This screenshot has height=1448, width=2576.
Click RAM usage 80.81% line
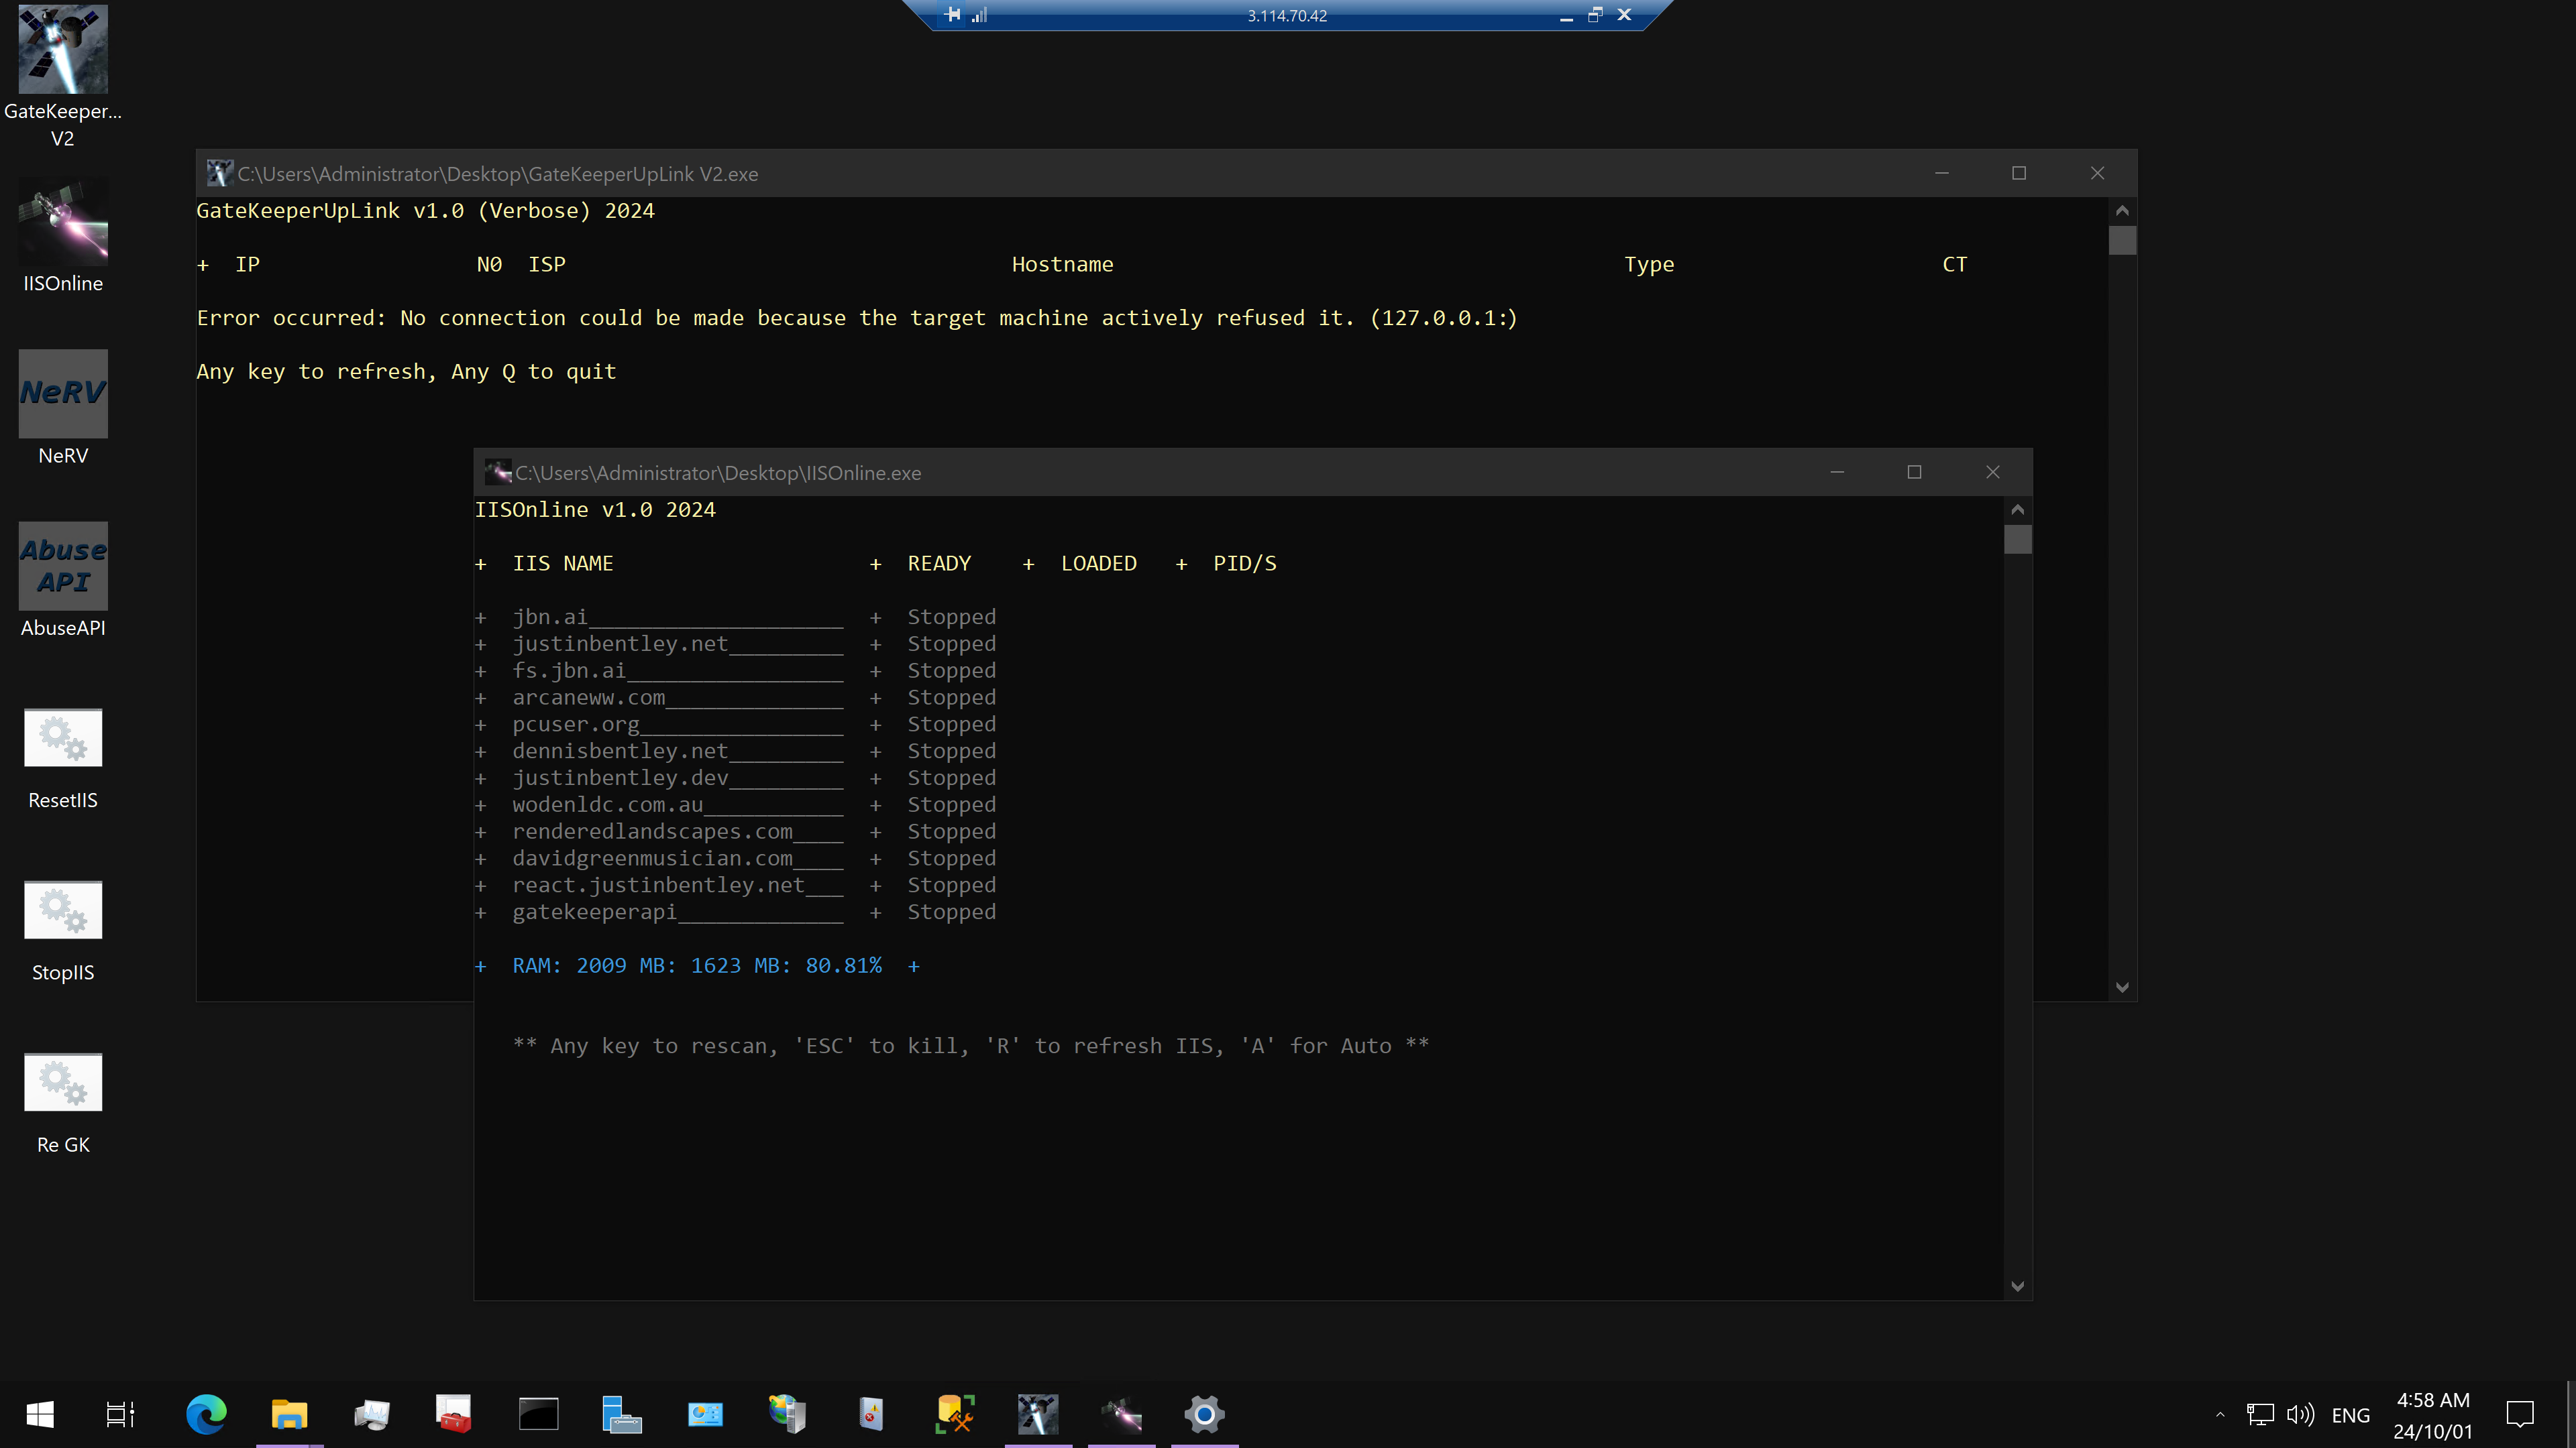(x=697, y=965)
